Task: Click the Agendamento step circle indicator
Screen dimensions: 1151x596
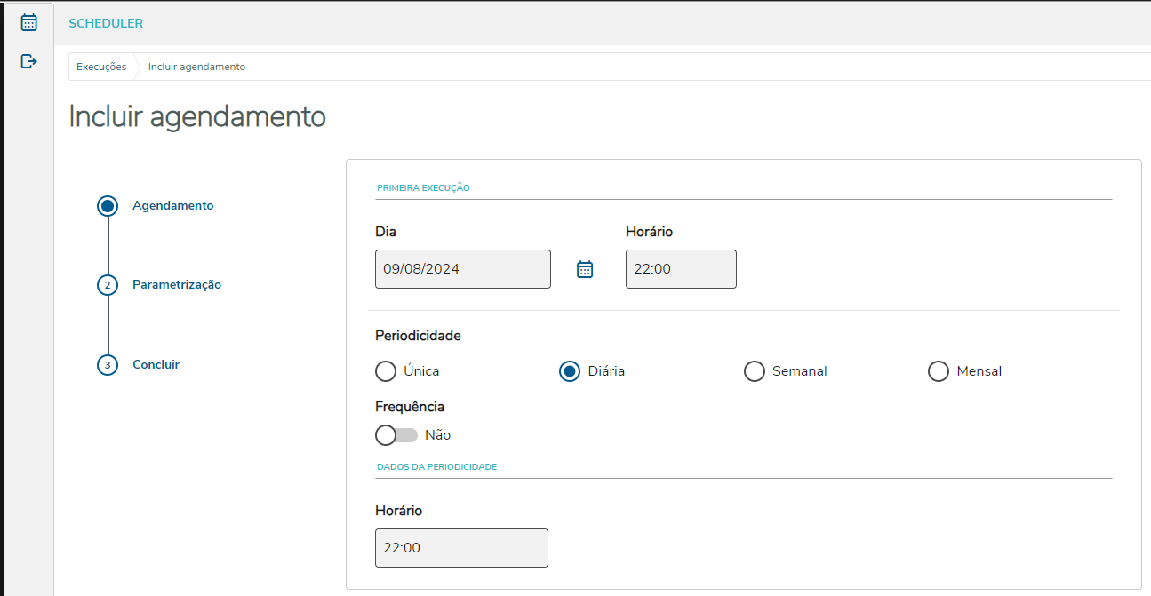Action: (x=108, y=206)
